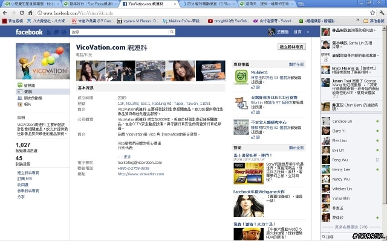This screenshot has height=241, width=387.
Task: Like the COSTCO recommended page
Action: (x=256, y=112)
